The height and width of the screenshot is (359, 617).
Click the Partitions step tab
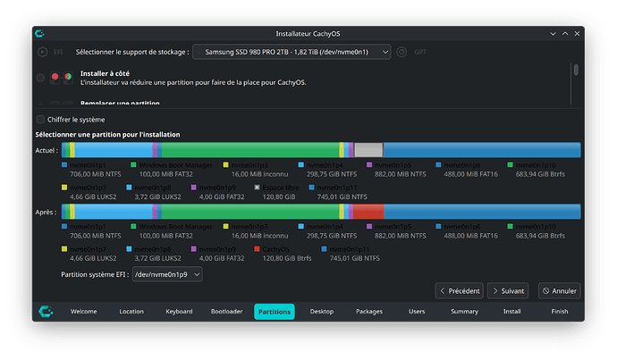click(274, 312)
